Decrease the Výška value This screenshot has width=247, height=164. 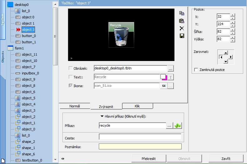233,40
